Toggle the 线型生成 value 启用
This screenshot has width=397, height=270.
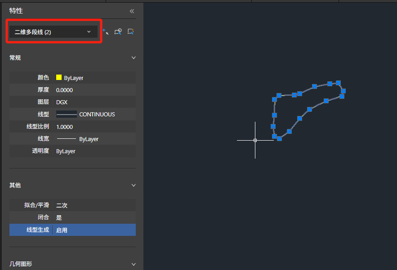[94, 230]
